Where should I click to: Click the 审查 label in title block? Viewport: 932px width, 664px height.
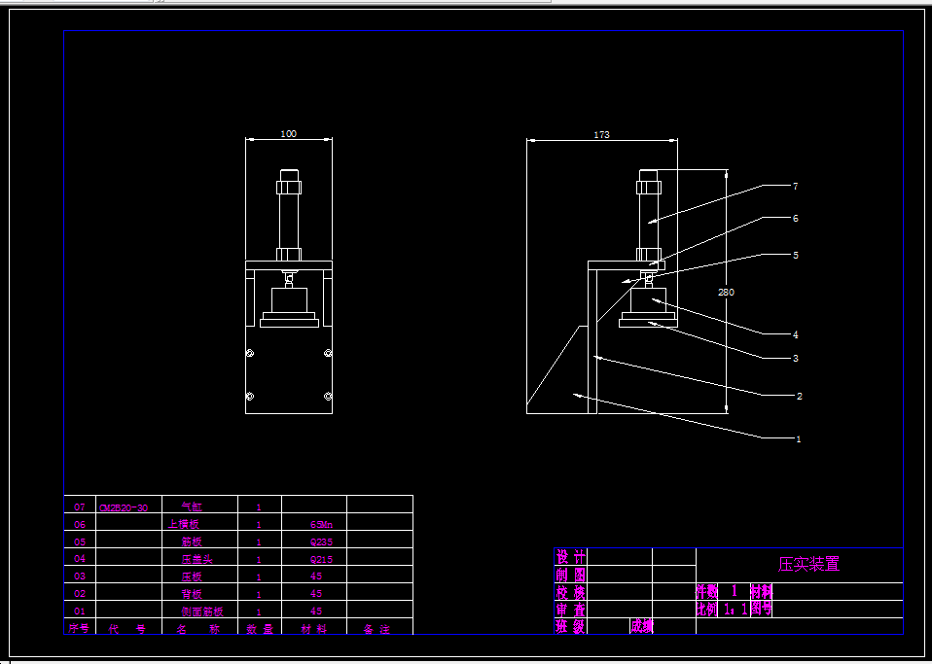[571, 610]
